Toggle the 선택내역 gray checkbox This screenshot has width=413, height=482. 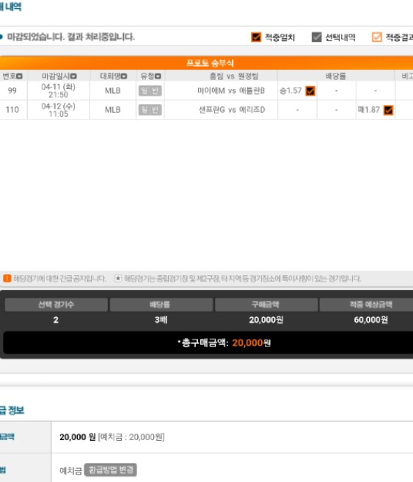[x=316, y=37]
